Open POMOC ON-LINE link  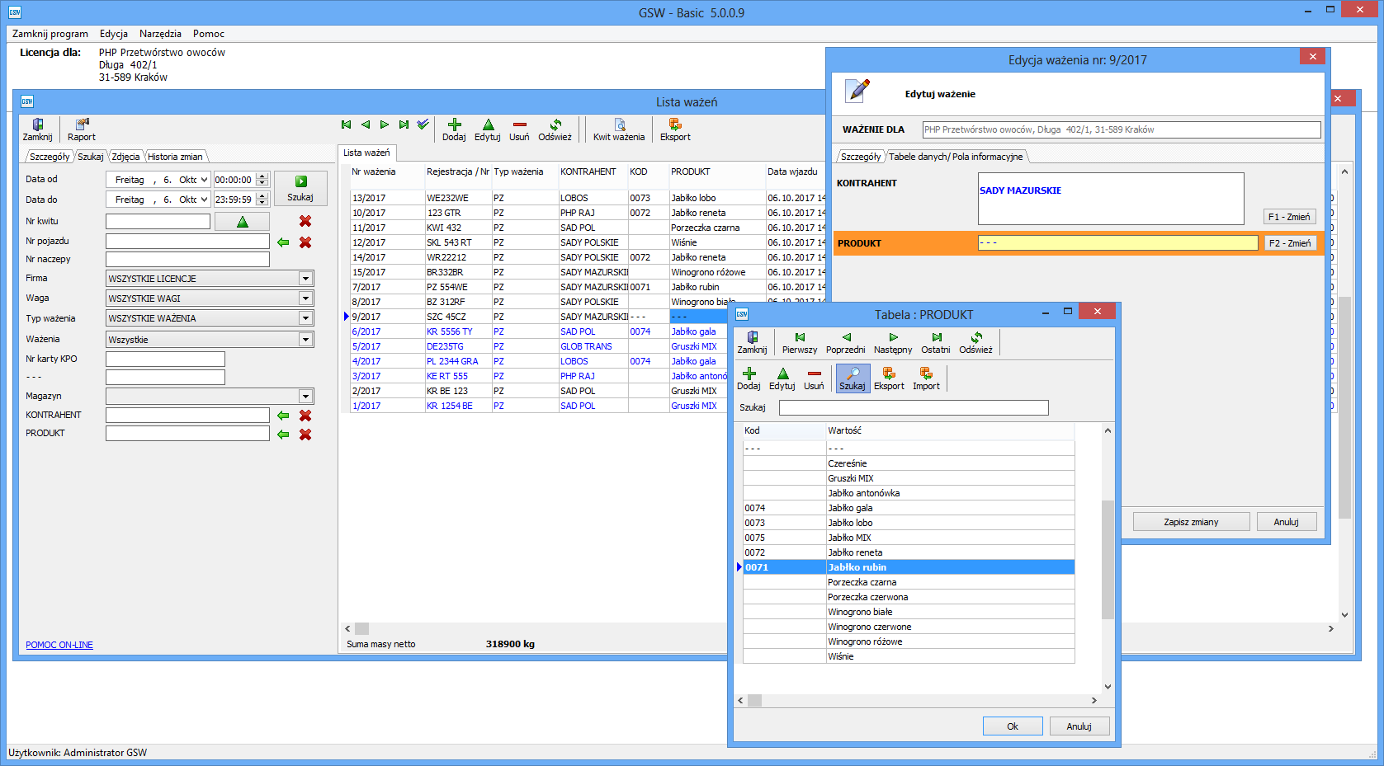[x=59, y=645]
